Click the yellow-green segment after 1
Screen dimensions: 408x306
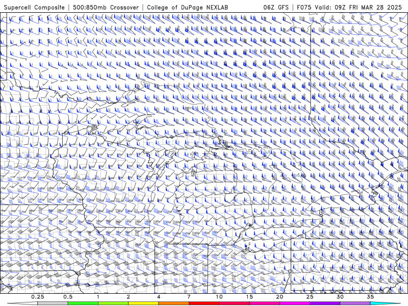click(x=113, y=303)
